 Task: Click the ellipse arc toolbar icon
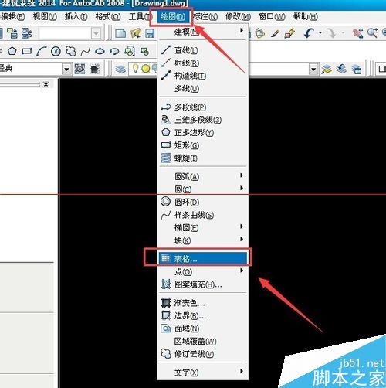(x=114, y=52)
